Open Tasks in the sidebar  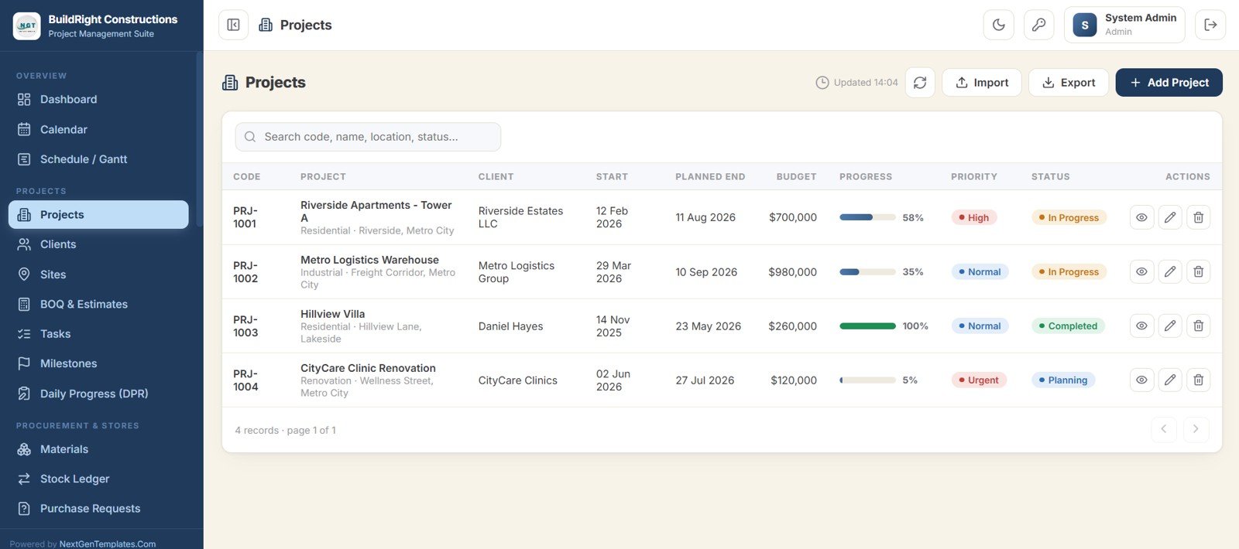click(98, 334)
